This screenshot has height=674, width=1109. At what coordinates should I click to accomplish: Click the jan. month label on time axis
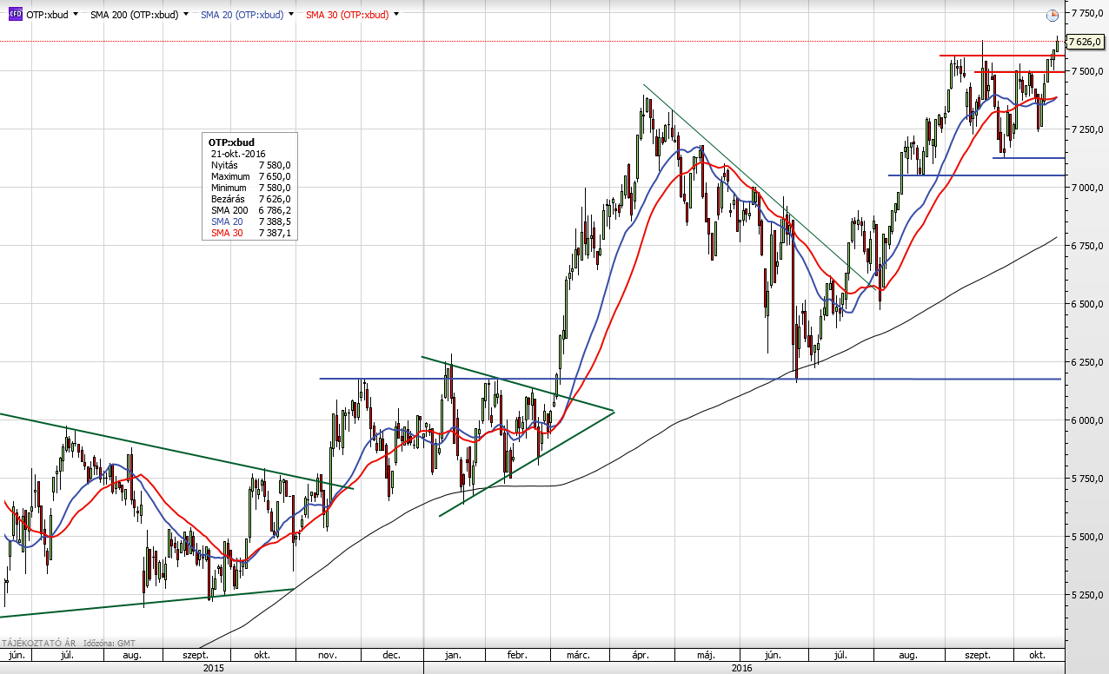[x=453, y=655]
